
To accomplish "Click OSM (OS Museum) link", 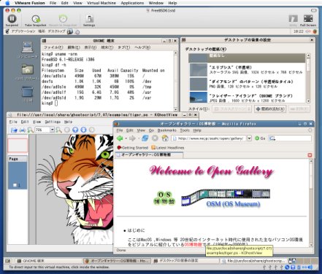I will click(233, 203).
